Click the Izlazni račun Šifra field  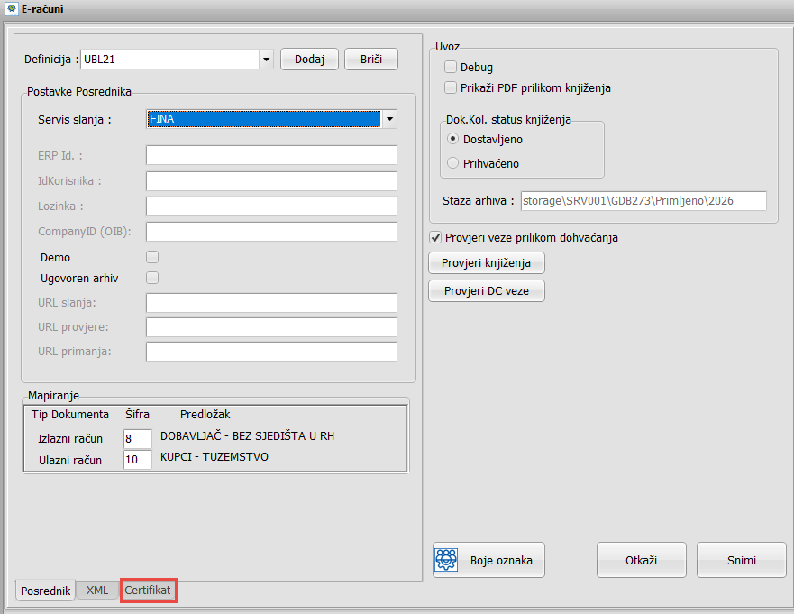pyautogui.click(x=137, y=438)
